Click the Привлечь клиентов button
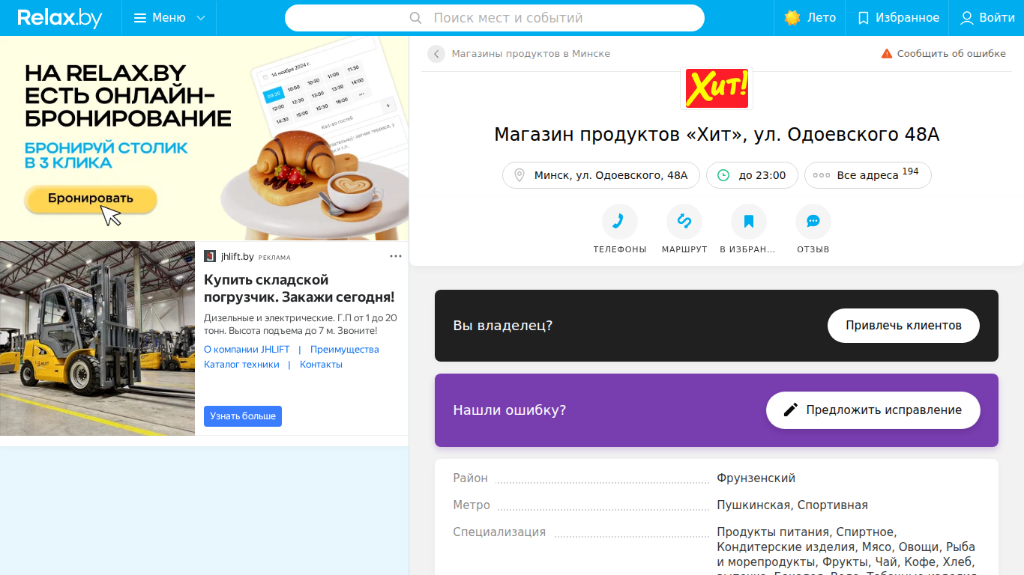Image resolution: width=1024 pixels, height=575 pixels. click(x=903, y=326)
